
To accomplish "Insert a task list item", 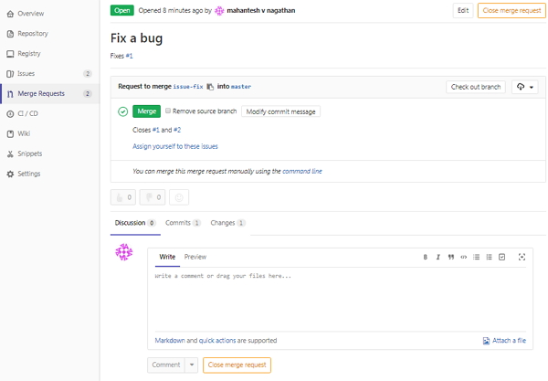I will click(501, 258).
